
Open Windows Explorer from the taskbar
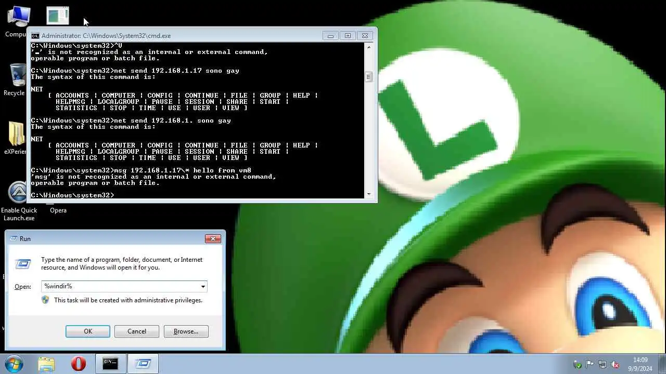46,364
